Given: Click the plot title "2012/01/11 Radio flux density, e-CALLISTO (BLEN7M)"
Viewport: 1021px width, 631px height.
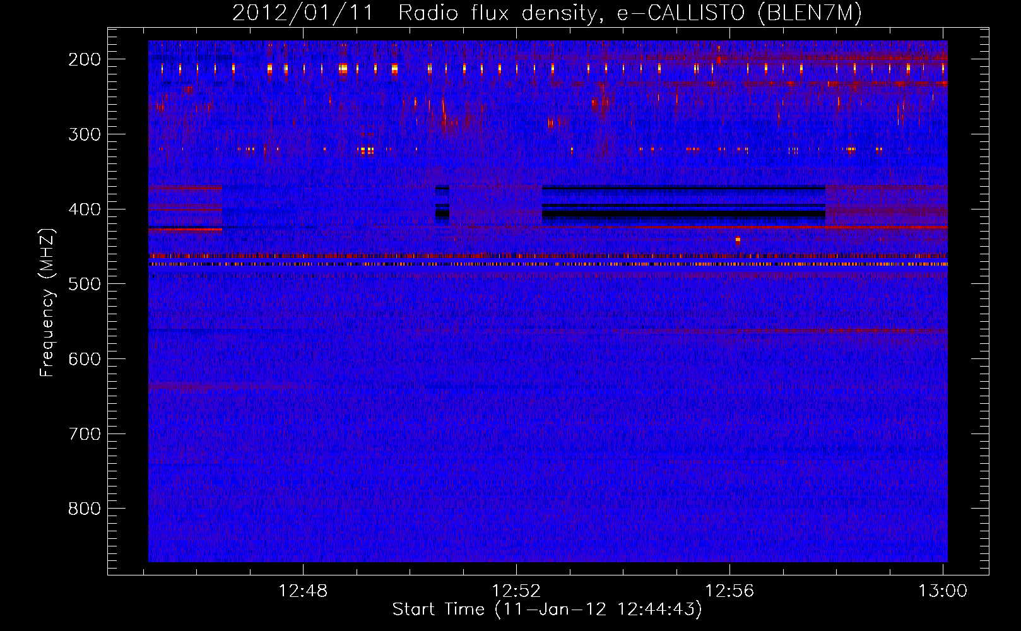Looking at the screenshot, I should pyautogui.click(x=547, y=13).
